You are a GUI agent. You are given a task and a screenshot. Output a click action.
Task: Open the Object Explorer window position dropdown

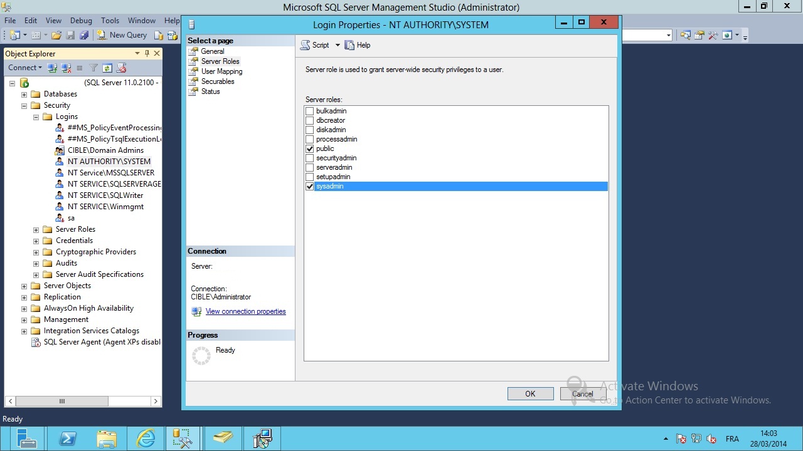point(137,53)
